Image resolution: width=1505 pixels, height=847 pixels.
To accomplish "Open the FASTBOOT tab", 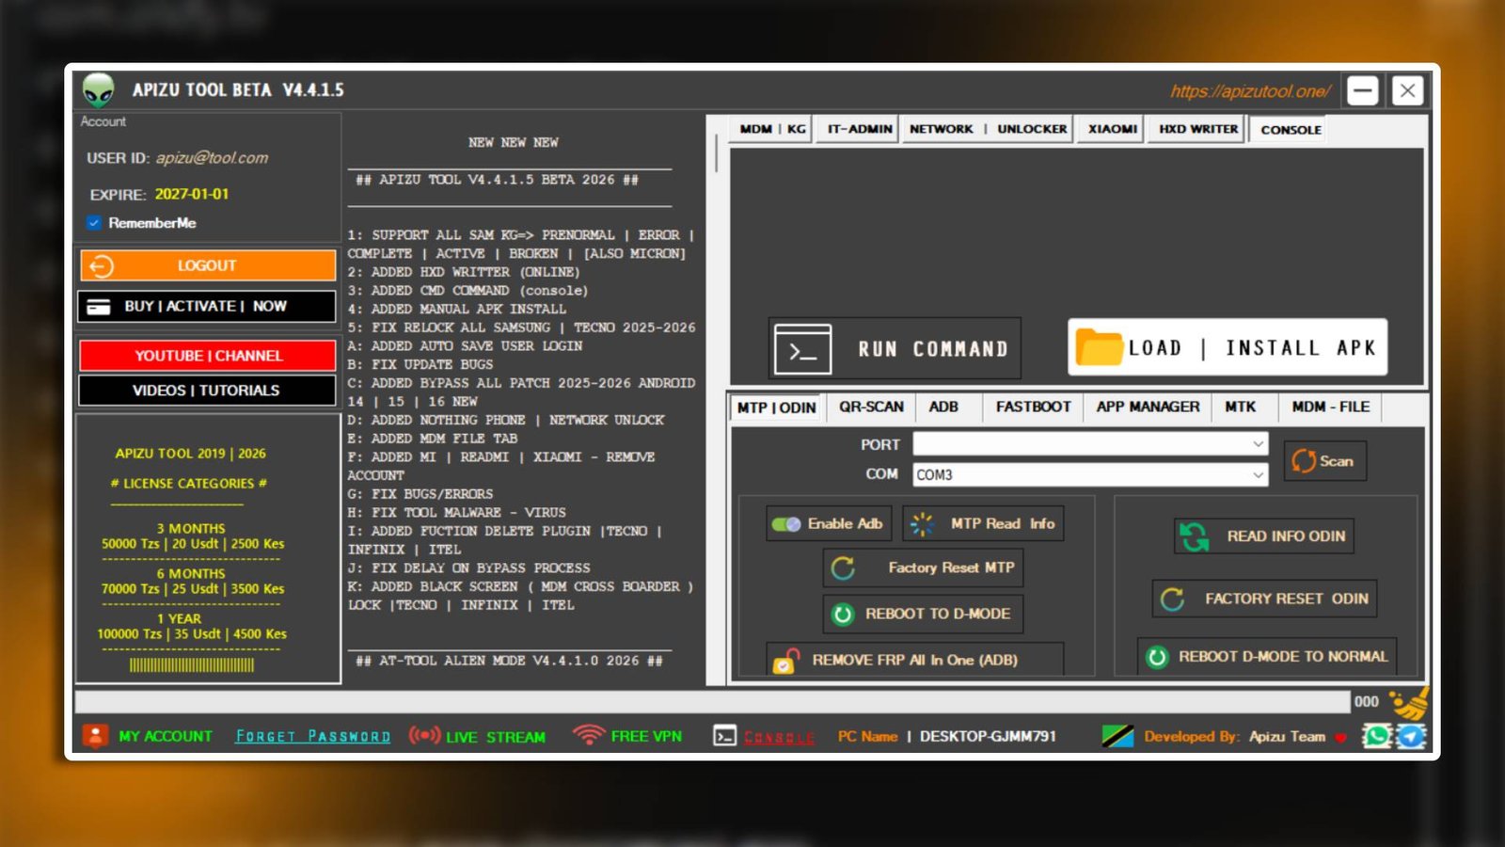I will (x=1032, y=407).
